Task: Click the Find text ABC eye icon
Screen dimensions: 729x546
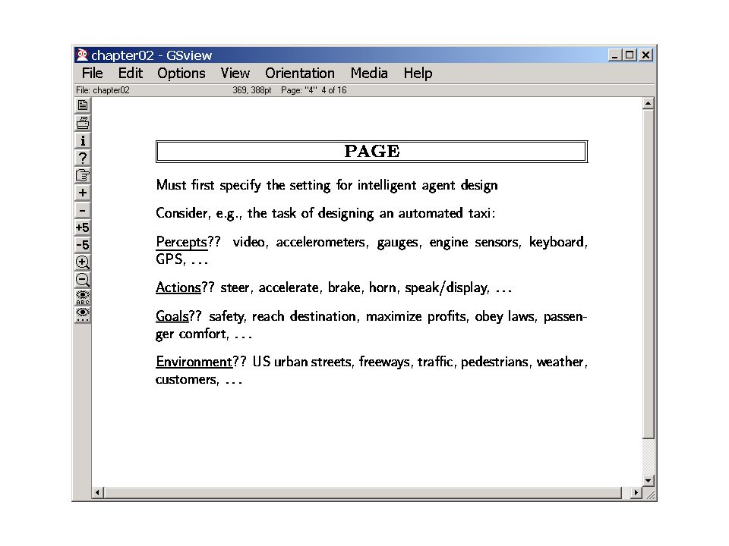Action: coord(82,297)
